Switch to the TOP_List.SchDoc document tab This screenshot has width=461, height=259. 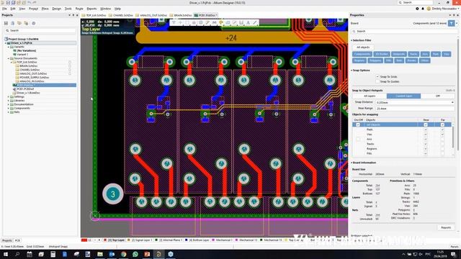click(94, 15)
